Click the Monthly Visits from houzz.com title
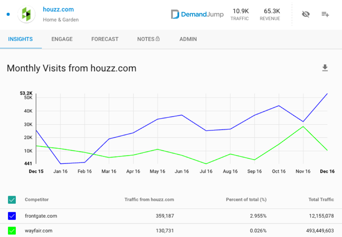This screenshot has height=237, width=342. click(72, 68)
